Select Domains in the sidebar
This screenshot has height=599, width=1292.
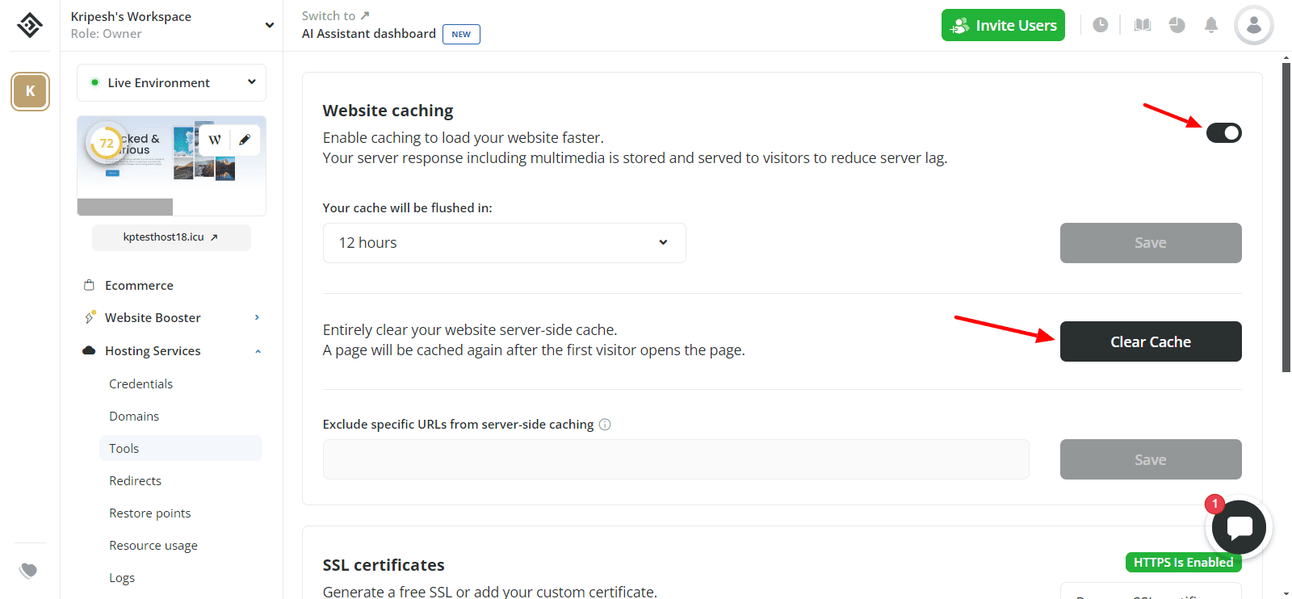coord(134,417)
